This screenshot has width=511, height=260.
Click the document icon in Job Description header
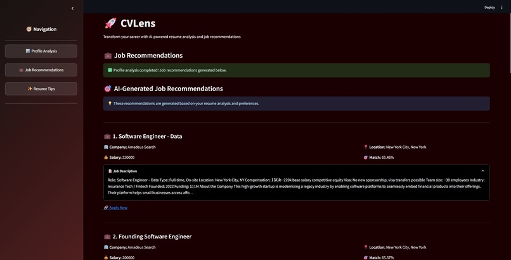click(x=110, y=171)
